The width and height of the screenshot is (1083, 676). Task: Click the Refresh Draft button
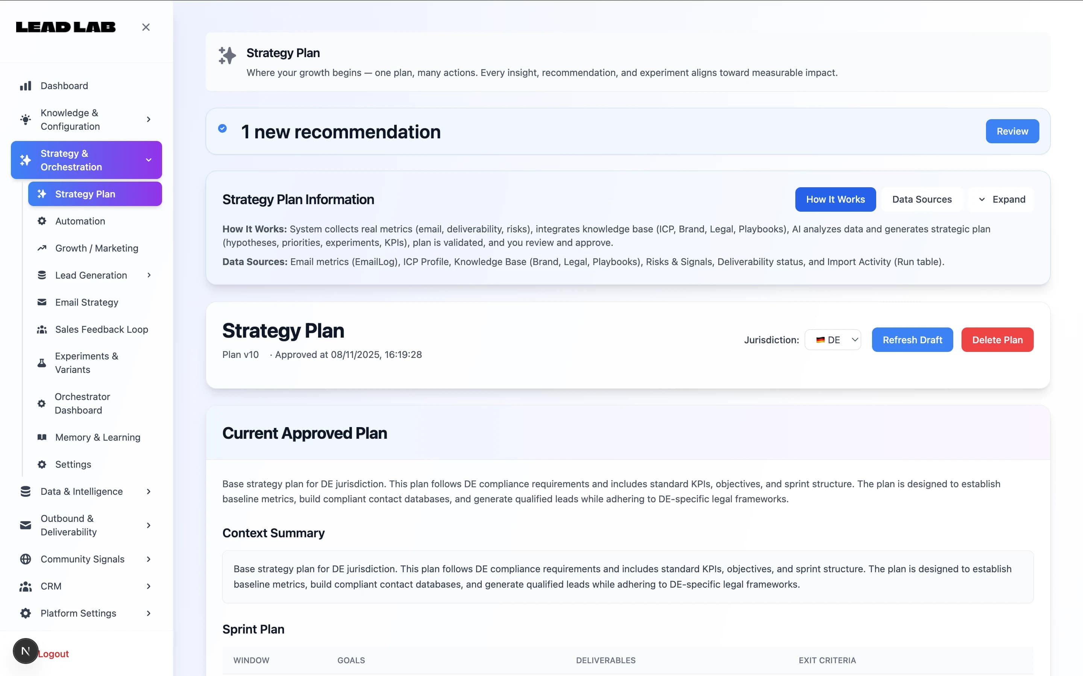pos(912,340)
